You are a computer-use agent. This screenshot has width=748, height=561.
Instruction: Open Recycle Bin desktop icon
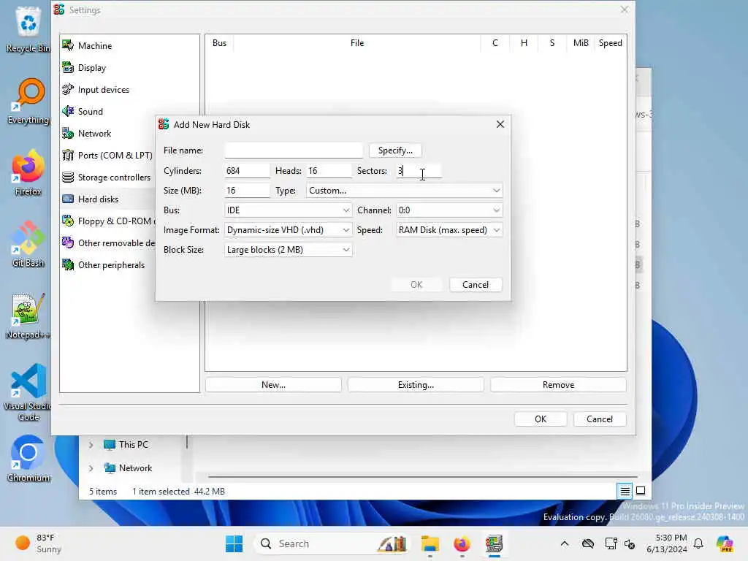28,29
